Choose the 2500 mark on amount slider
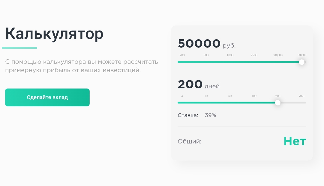The width and height of the screenshot is (324, 186). 254,55
